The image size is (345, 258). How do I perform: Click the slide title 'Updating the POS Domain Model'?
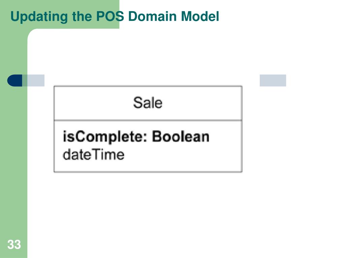click(115, 16)
